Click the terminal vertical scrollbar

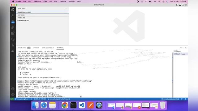click(173, 75)
